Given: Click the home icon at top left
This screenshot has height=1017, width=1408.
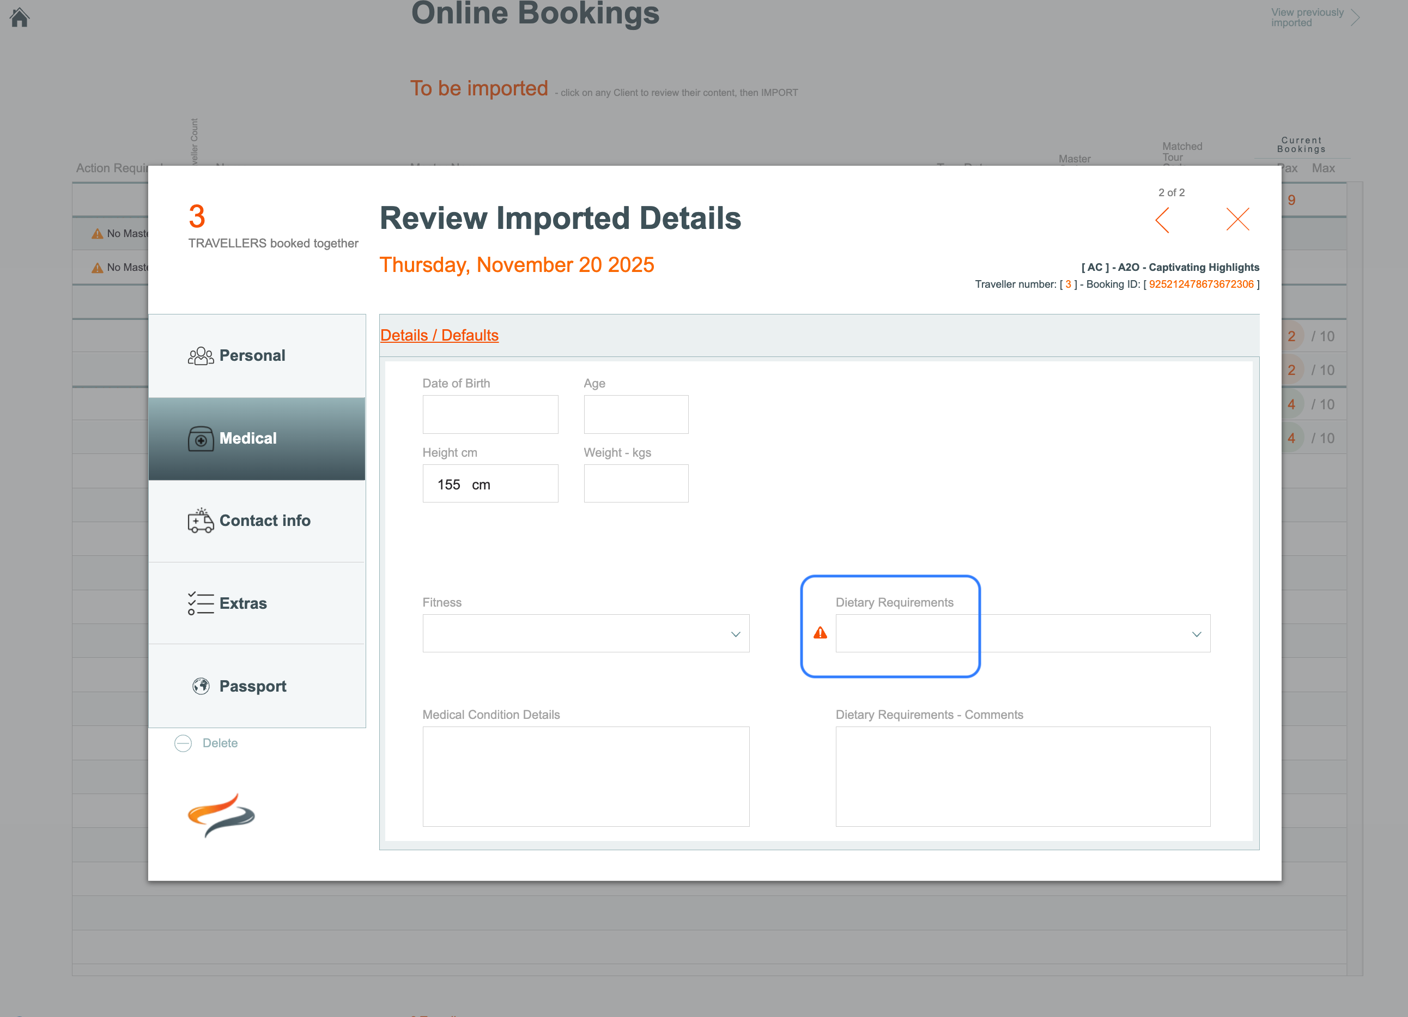Looking at the screenshot, I should click(20, 17).
